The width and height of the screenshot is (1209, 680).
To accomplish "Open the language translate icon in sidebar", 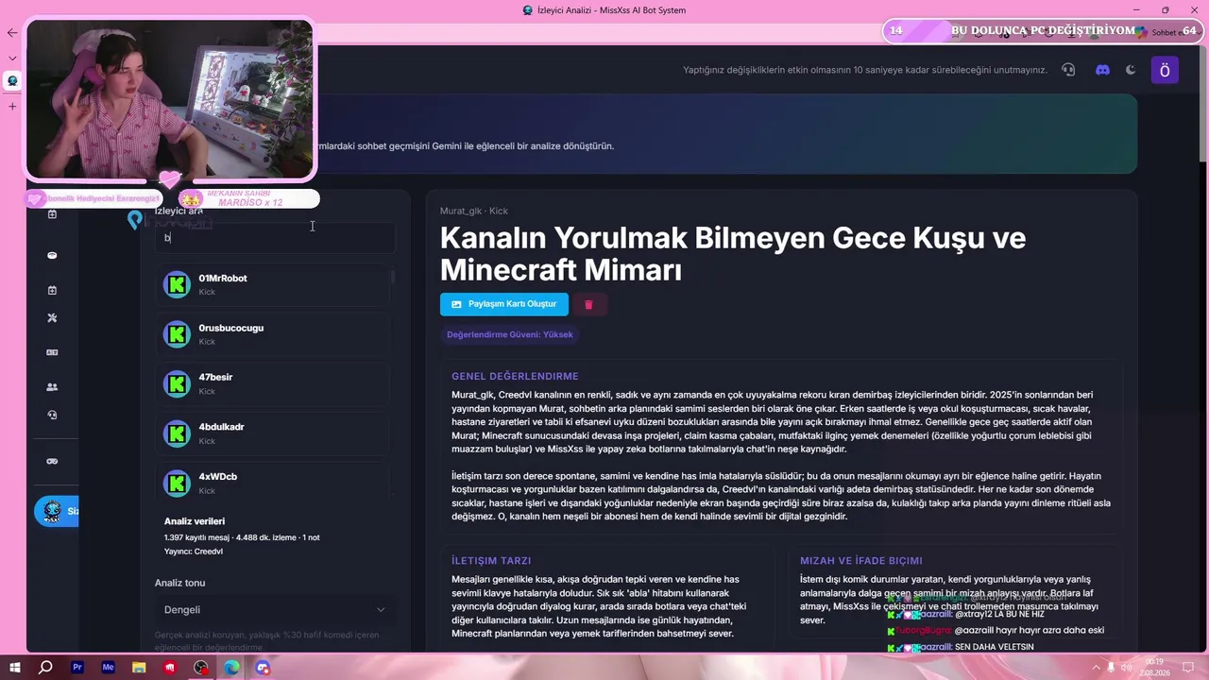I will [52, 352].
